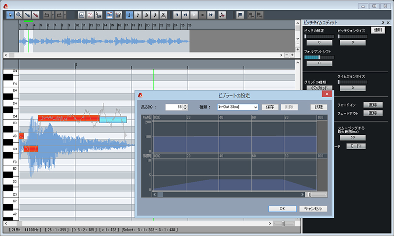The image size is (394, 236).
Task: Adjust the vibrato graph zoom slider
Action: click(x=317, y=195)
